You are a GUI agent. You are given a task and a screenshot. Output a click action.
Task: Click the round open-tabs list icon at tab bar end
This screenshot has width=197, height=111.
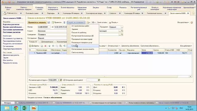[194, 13]
